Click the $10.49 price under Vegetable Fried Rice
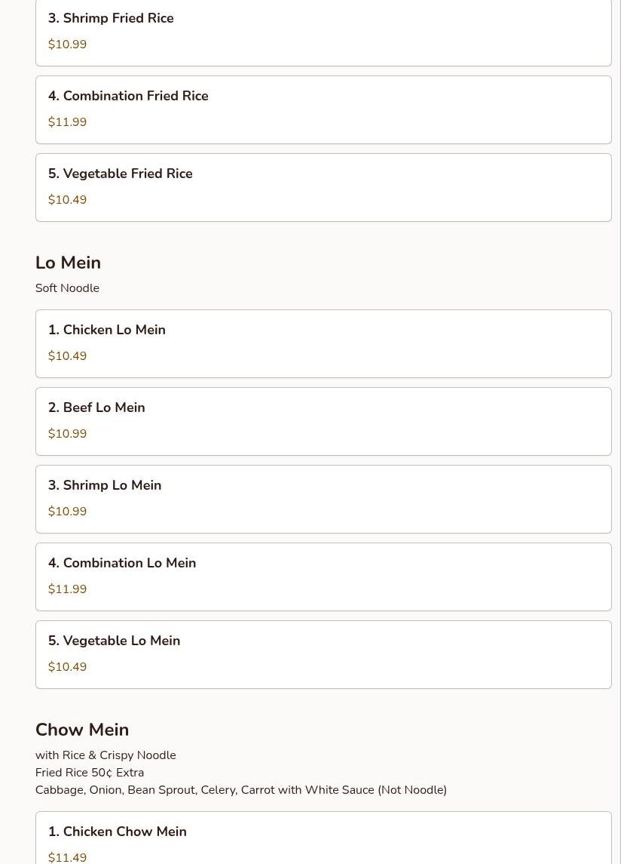 point(67,199)
